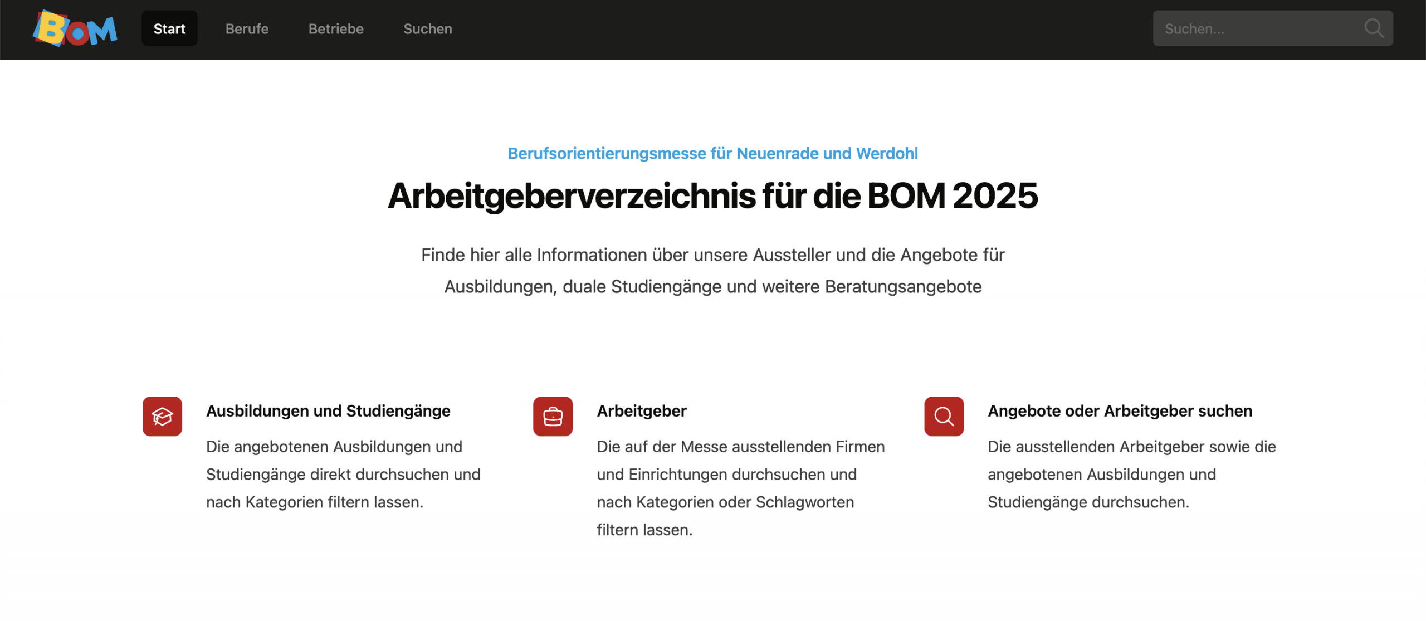Click the description starting 'Die auf der Messe'
The image size is (1426, 621).
741,488
